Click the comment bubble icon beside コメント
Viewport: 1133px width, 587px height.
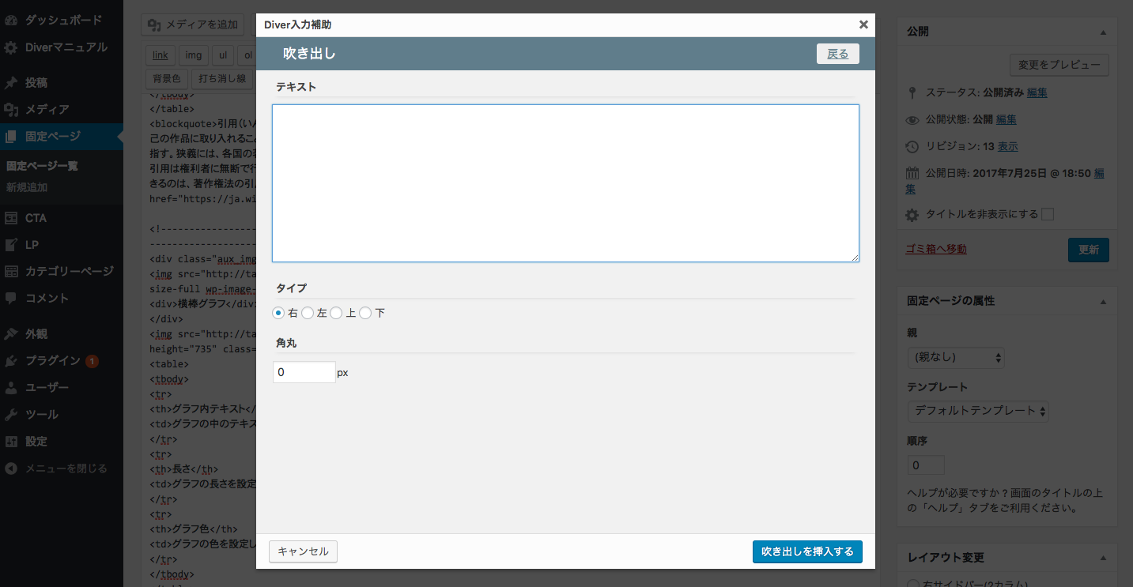click(x=11, y=299)
